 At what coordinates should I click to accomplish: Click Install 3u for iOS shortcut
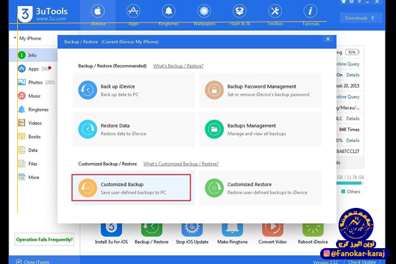111,232
